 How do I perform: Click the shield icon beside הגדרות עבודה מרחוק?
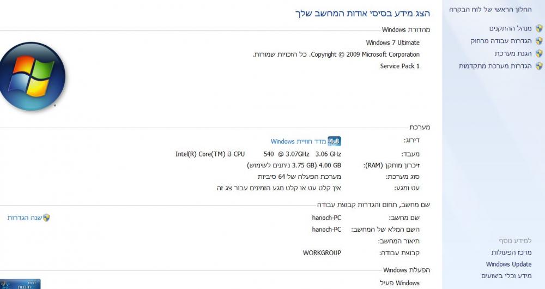pos(539,41)
